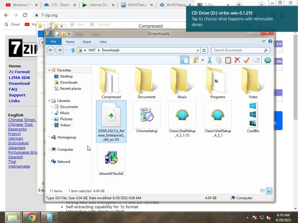Screen dimensions: 298x223
Task: Select Desktop under Favorites
Action: click(66, 76)
